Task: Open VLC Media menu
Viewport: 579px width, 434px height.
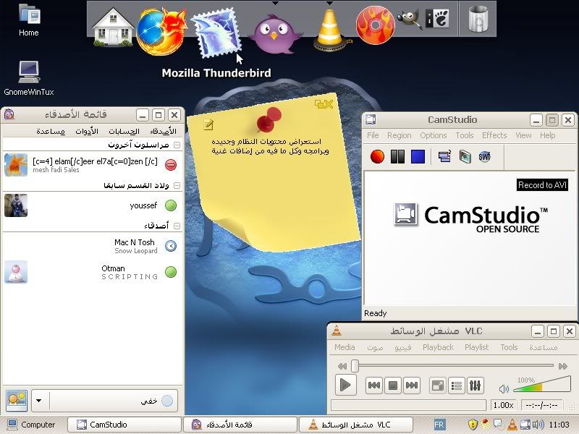Action: click(345, 347)
